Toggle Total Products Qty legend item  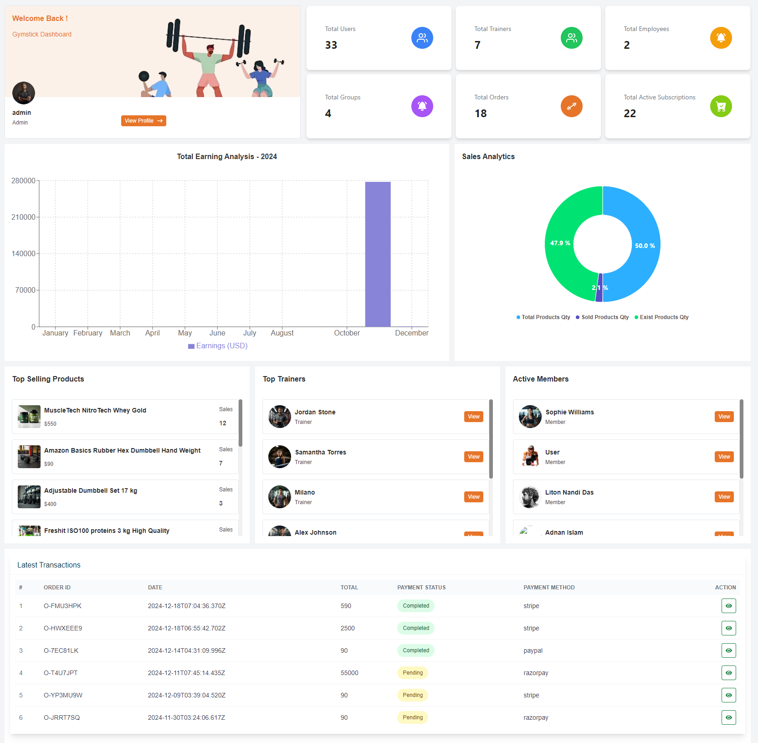pyautogui.click(x=543, y=317)
